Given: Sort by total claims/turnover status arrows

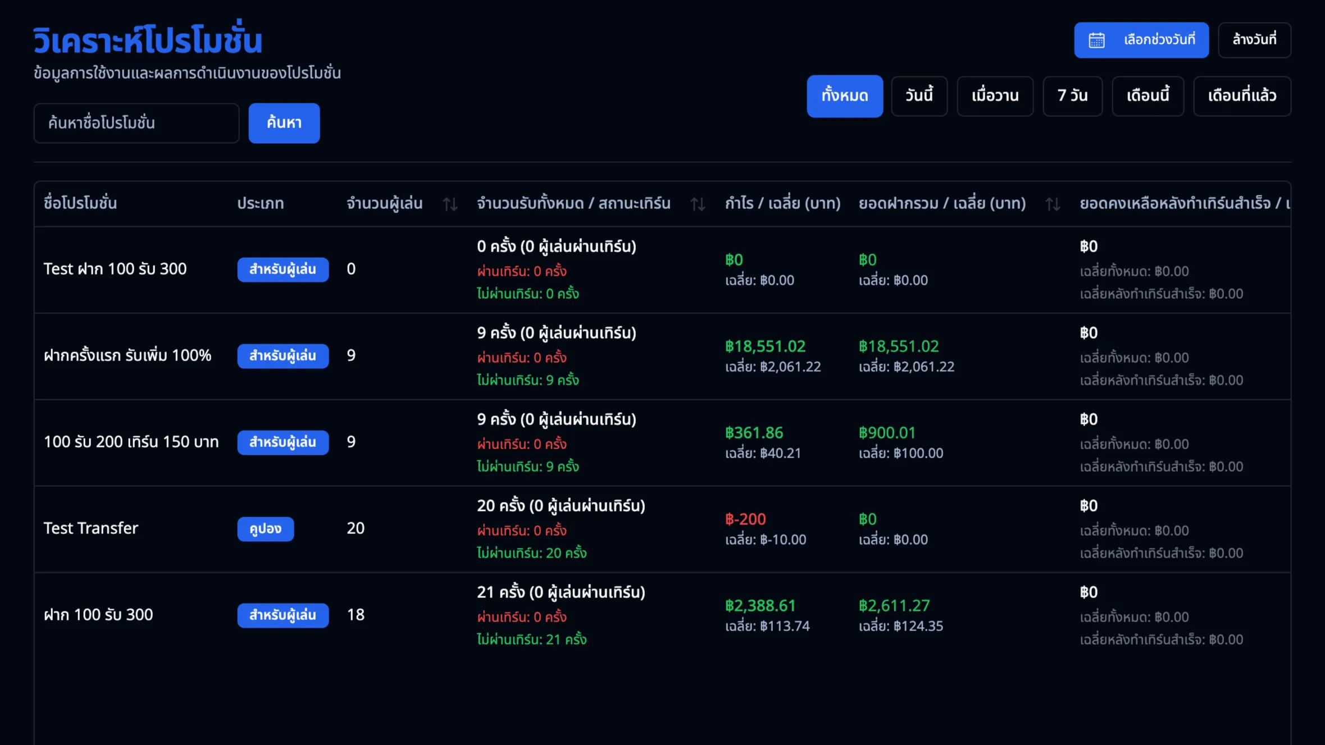Looking at the screenshot, I should click(698, 204).
